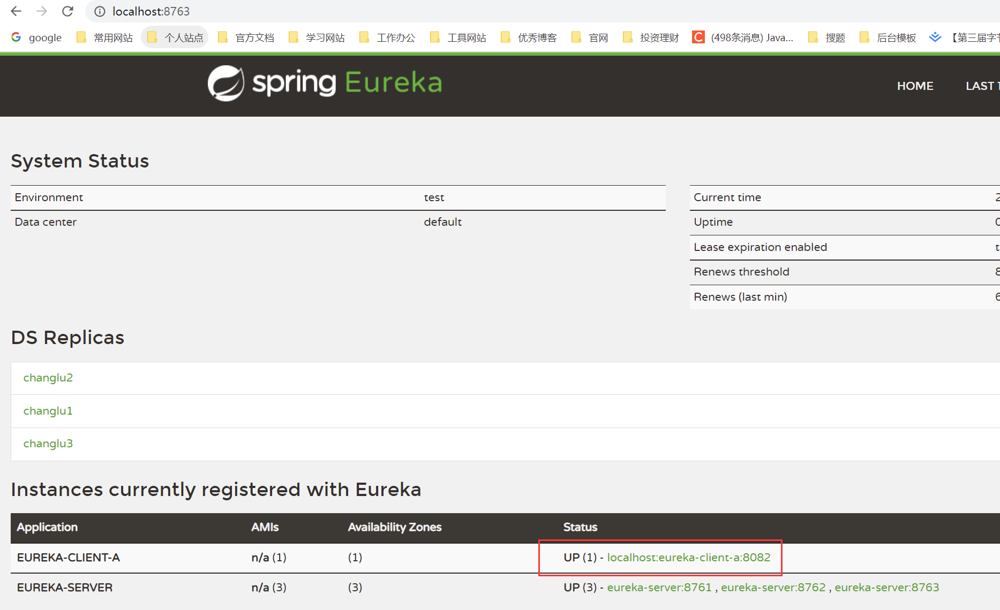Reload the page with refresh icon
1000x610 pixels.
pos(67,11)
